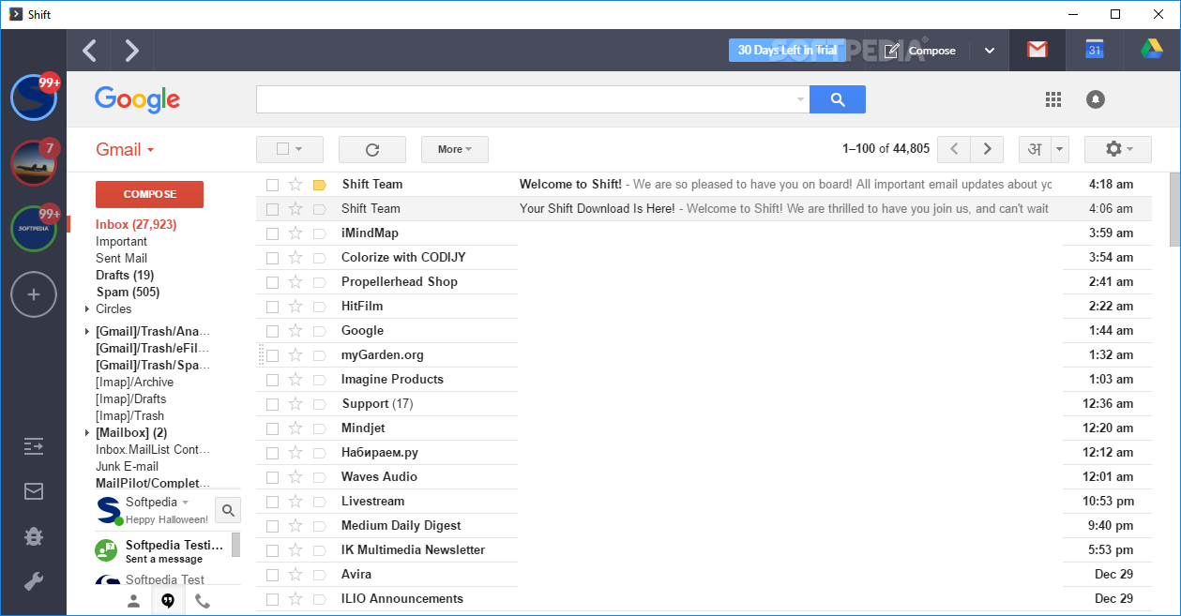Go to the older messages page arrow
This screenshot has height=616, width=1181.
987,149
